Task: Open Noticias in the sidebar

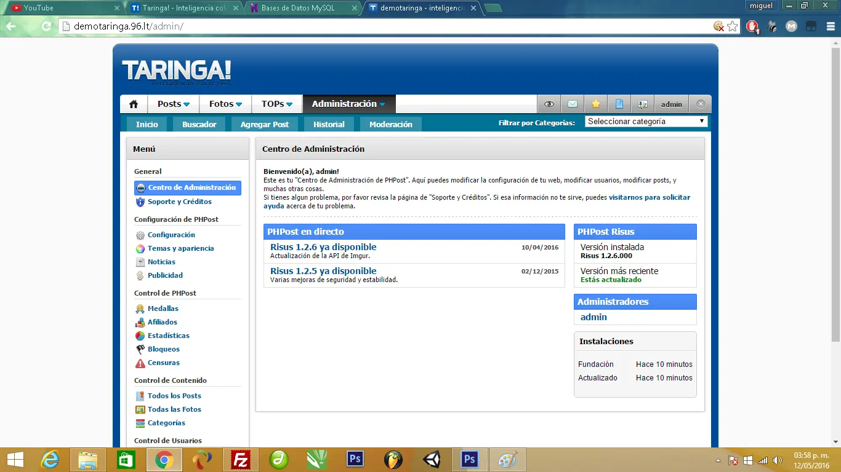Action: click(161, 262)
